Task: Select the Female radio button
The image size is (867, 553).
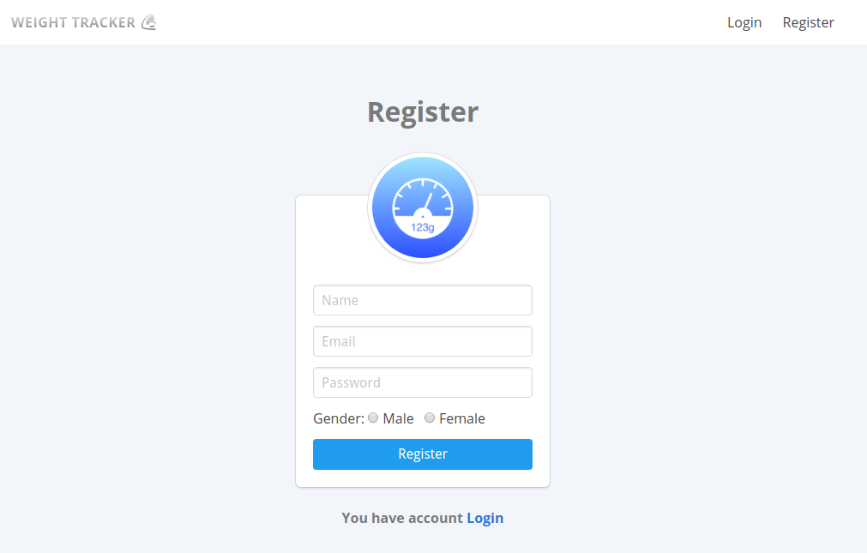Action: point(430,418)
